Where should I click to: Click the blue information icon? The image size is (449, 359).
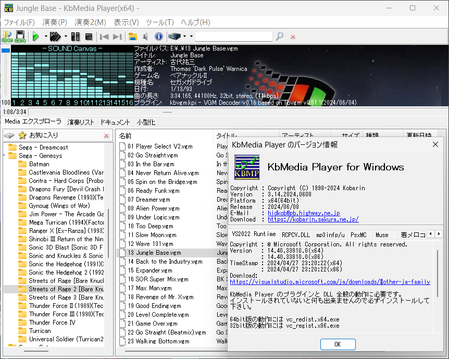(159, 36)
